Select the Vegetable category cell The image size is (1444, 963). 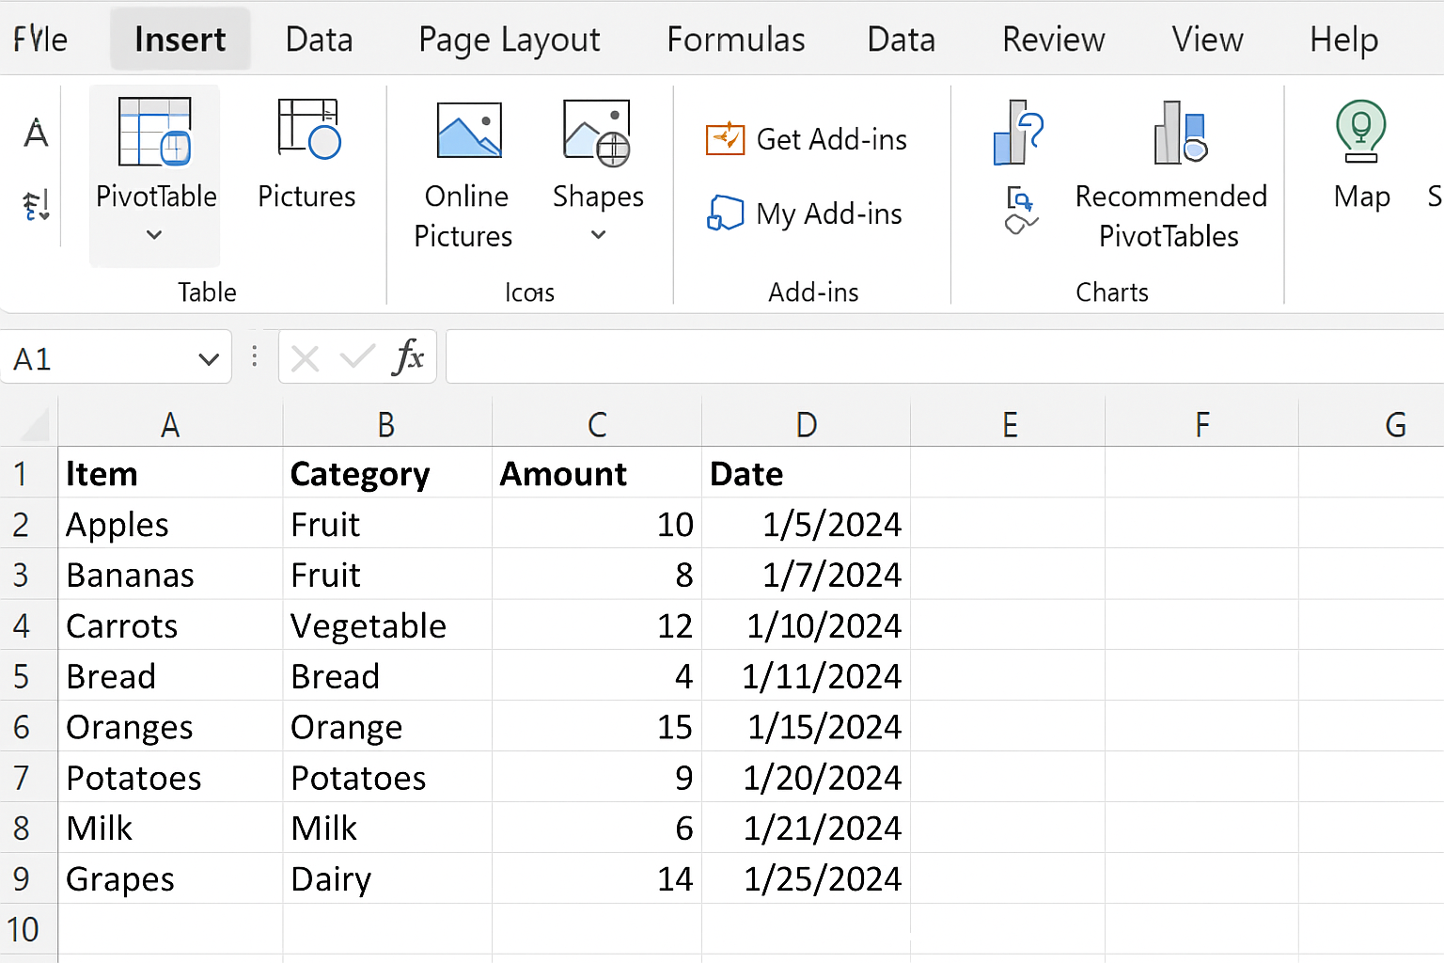coord(387,625)
